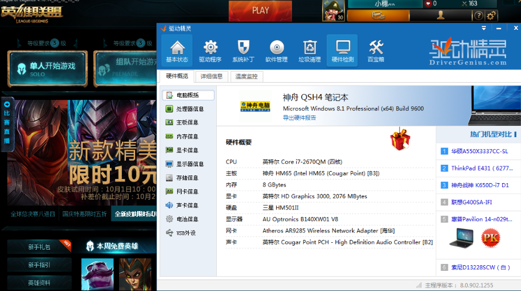Open the summoner profile avatar icon
This screenshot has height=291, width=521.
pyautogui.click(x=334, y=10)
